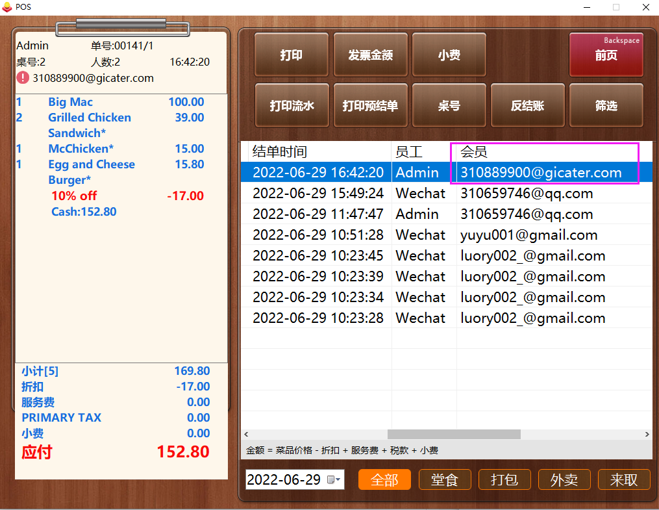
Task: Select the 打包 takeaway filter tab
Action: tap(504, 479)
